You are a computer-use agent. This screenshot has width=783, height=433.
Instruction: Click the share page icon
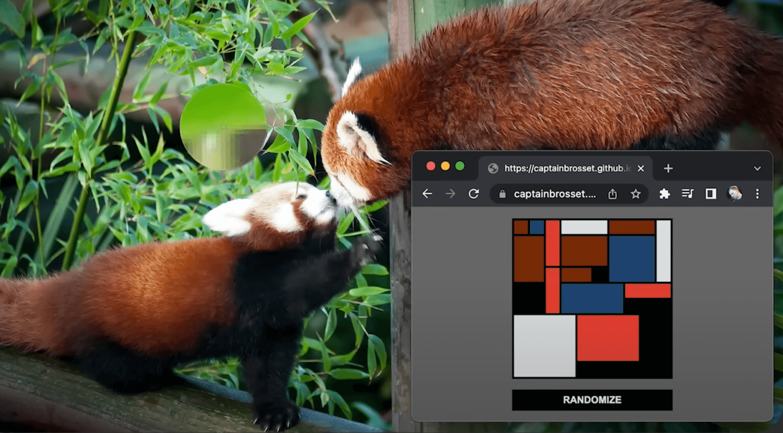click(x=612, y=194)
